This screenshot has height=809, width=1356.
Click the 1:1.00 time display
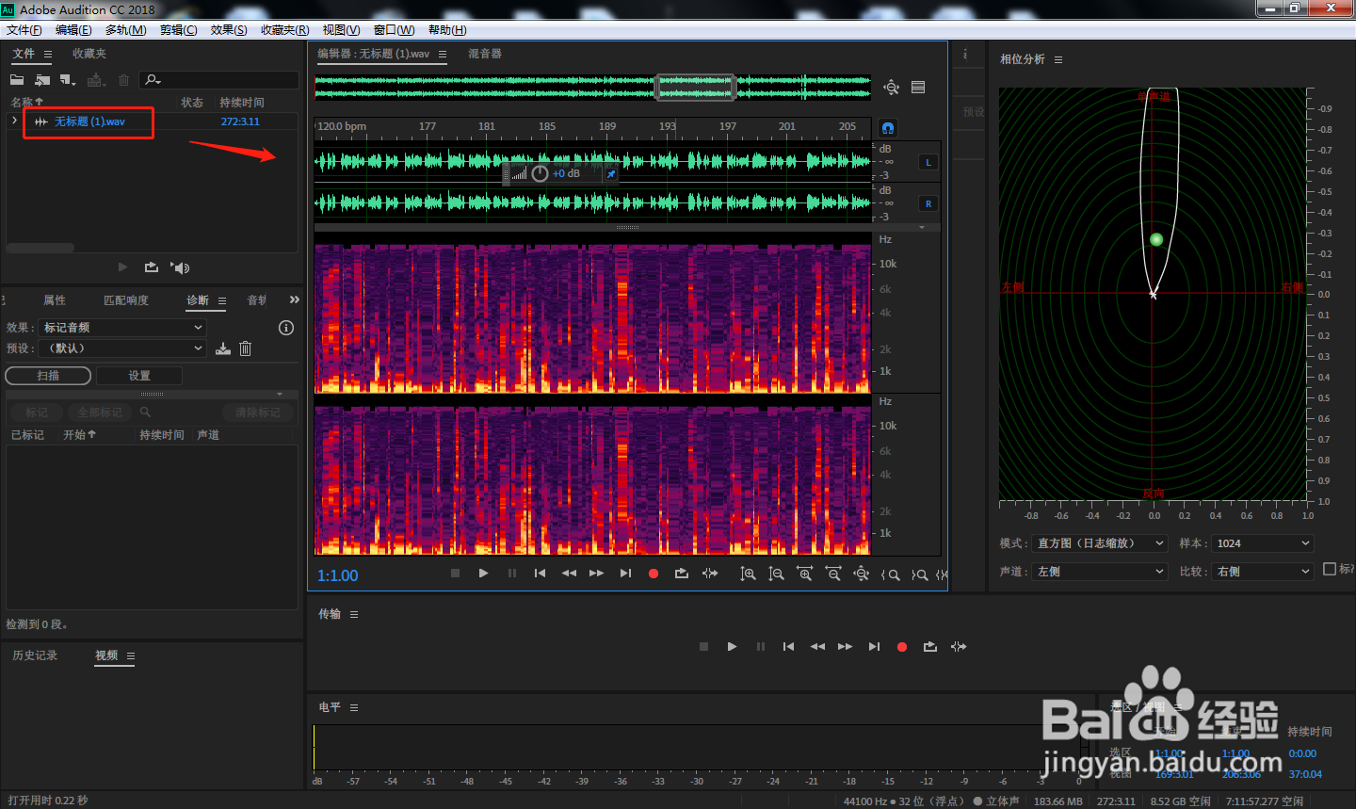click(337, 575)
